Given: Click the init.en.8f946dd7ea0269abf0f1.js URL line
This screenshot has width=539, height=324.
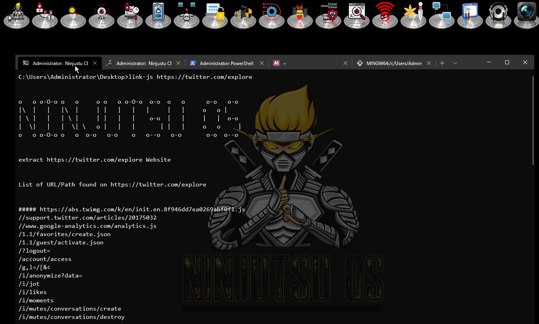Looking at the screenshot, I should 132,209.
